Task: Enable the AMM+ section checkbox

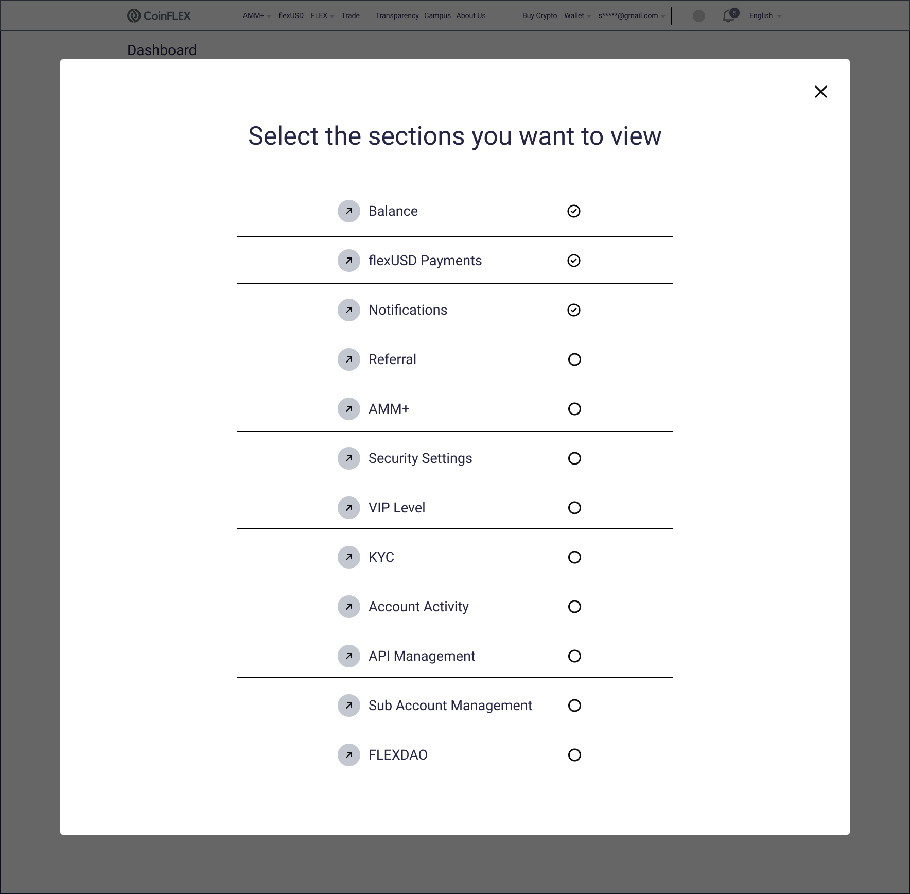Action: coord(574,409)
